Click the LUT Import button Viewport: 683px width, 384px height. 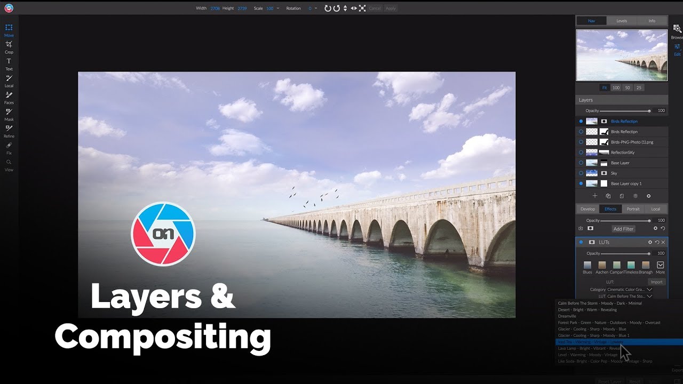[x=657, y=282]
